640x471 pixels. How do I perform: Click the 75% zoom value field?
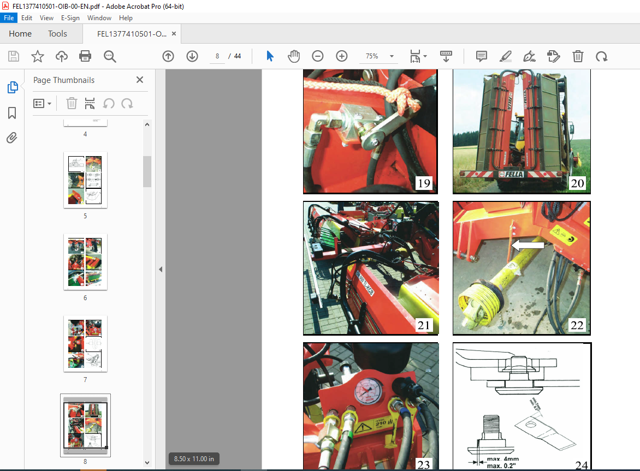[x=372, y=56]
